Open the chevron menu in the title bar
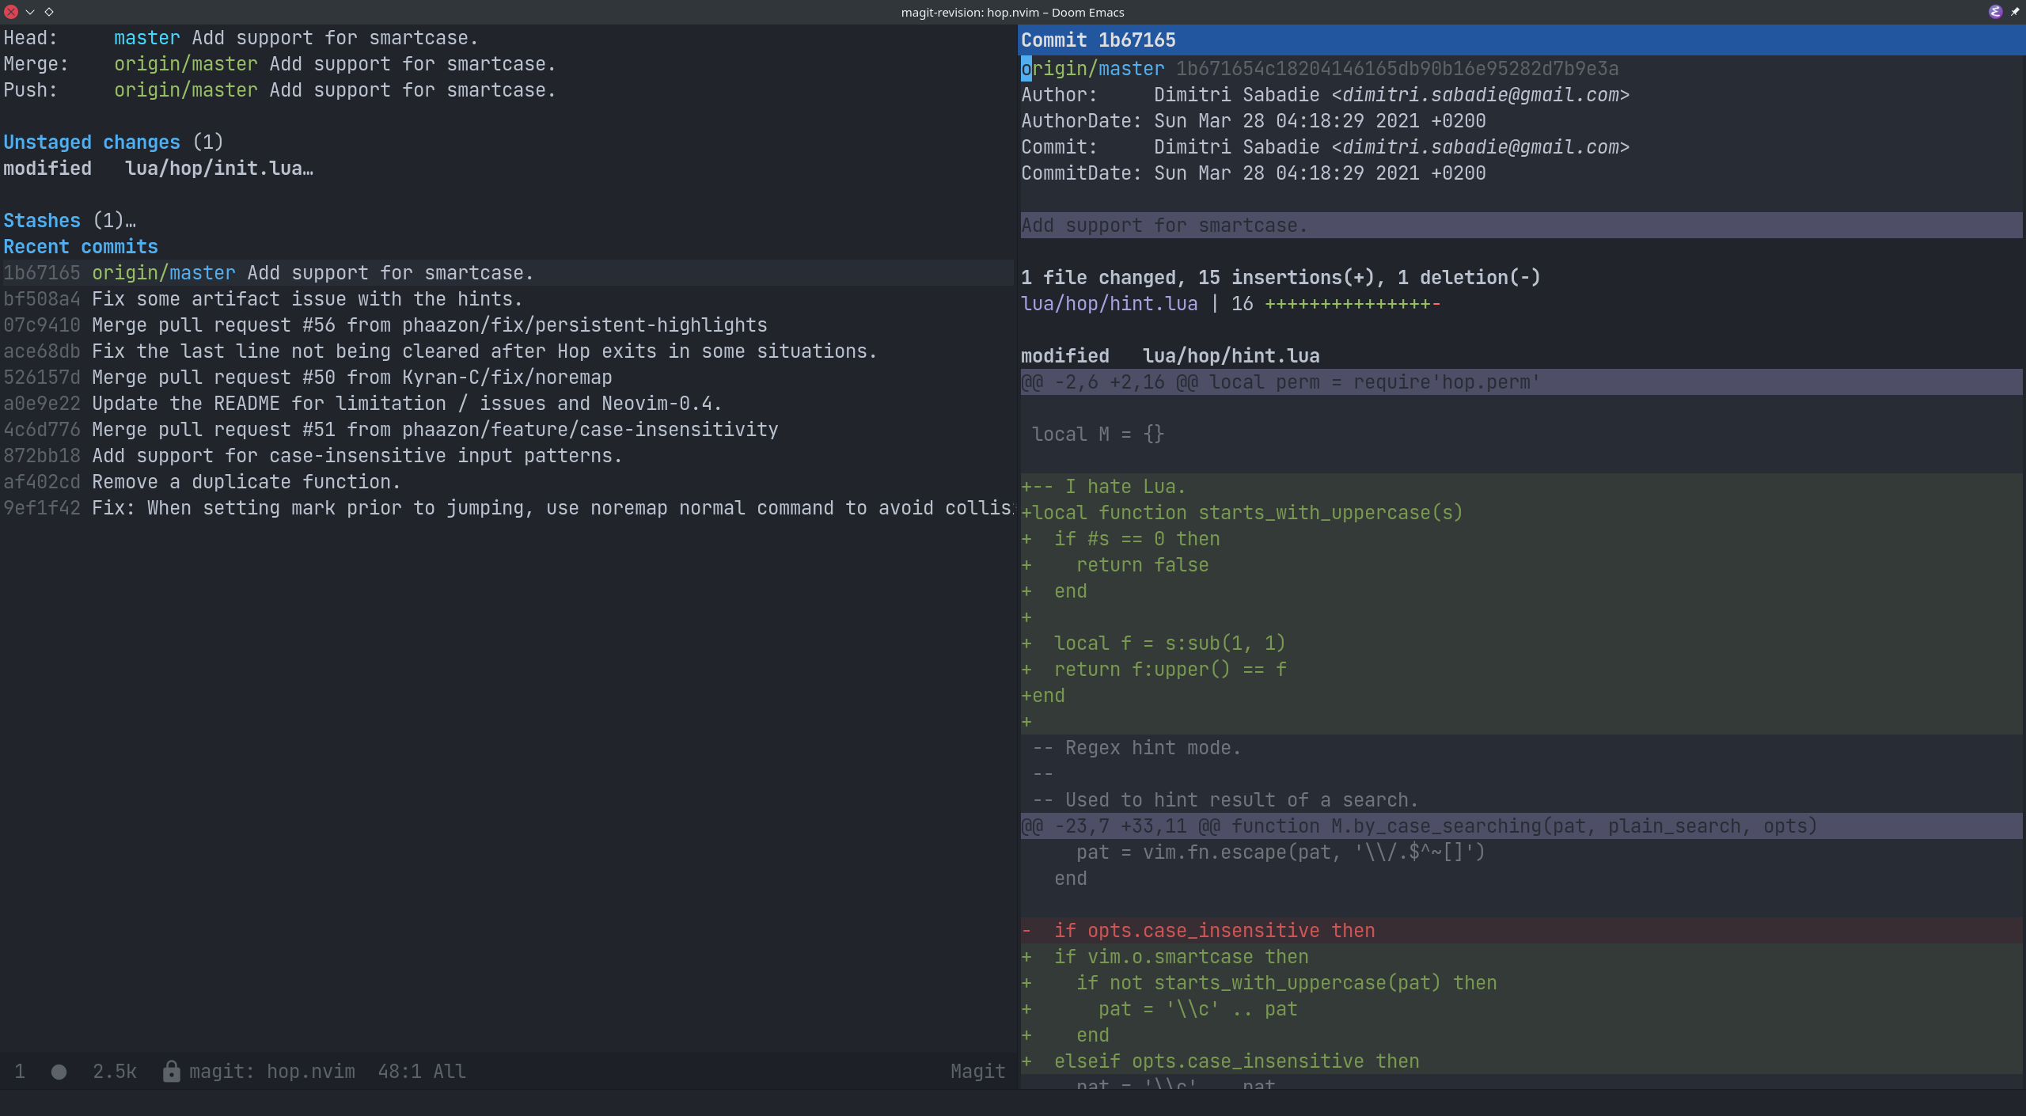2026x1116 pixels. tap(30, 12)
